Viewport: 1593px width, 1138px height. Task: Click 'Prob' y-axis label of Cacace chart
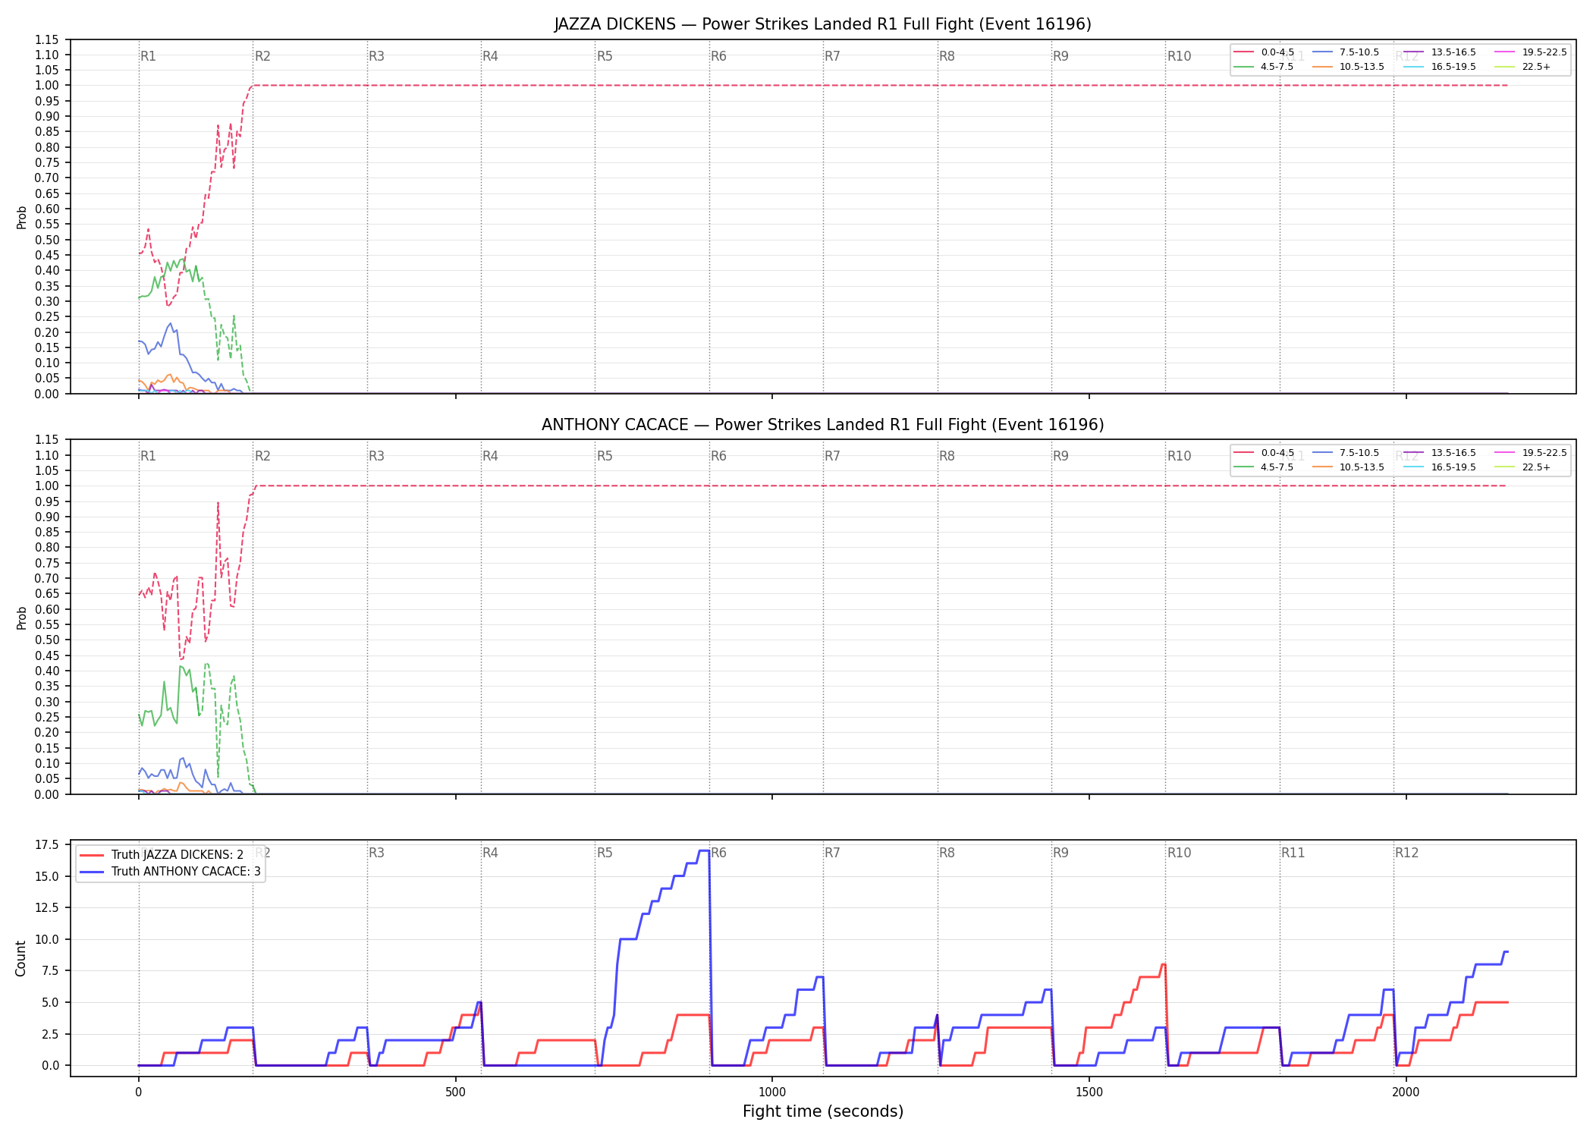[22, 618]
